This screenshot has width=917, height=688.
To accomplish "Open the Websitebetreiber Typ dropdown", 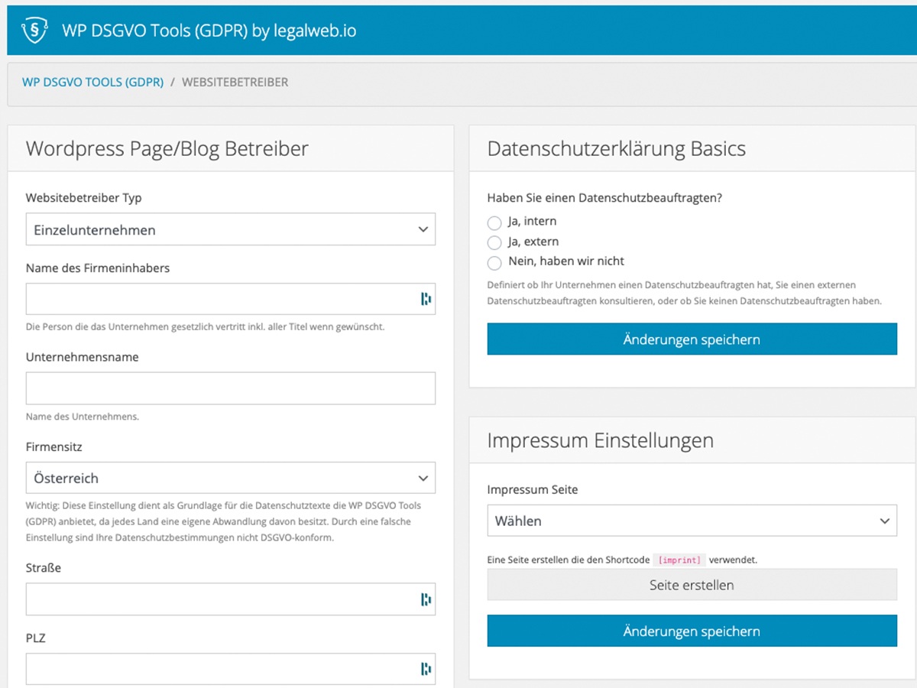I will (231, 229).
